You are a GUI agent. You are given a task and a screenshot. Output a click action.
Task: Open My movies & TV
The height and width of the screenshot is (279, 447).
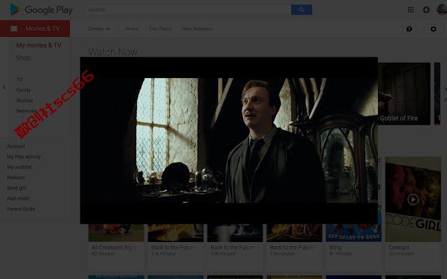point(38,45)
